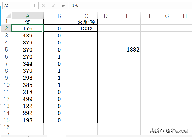Select column E header
This screenshot has height=137, width=192.
127,16
